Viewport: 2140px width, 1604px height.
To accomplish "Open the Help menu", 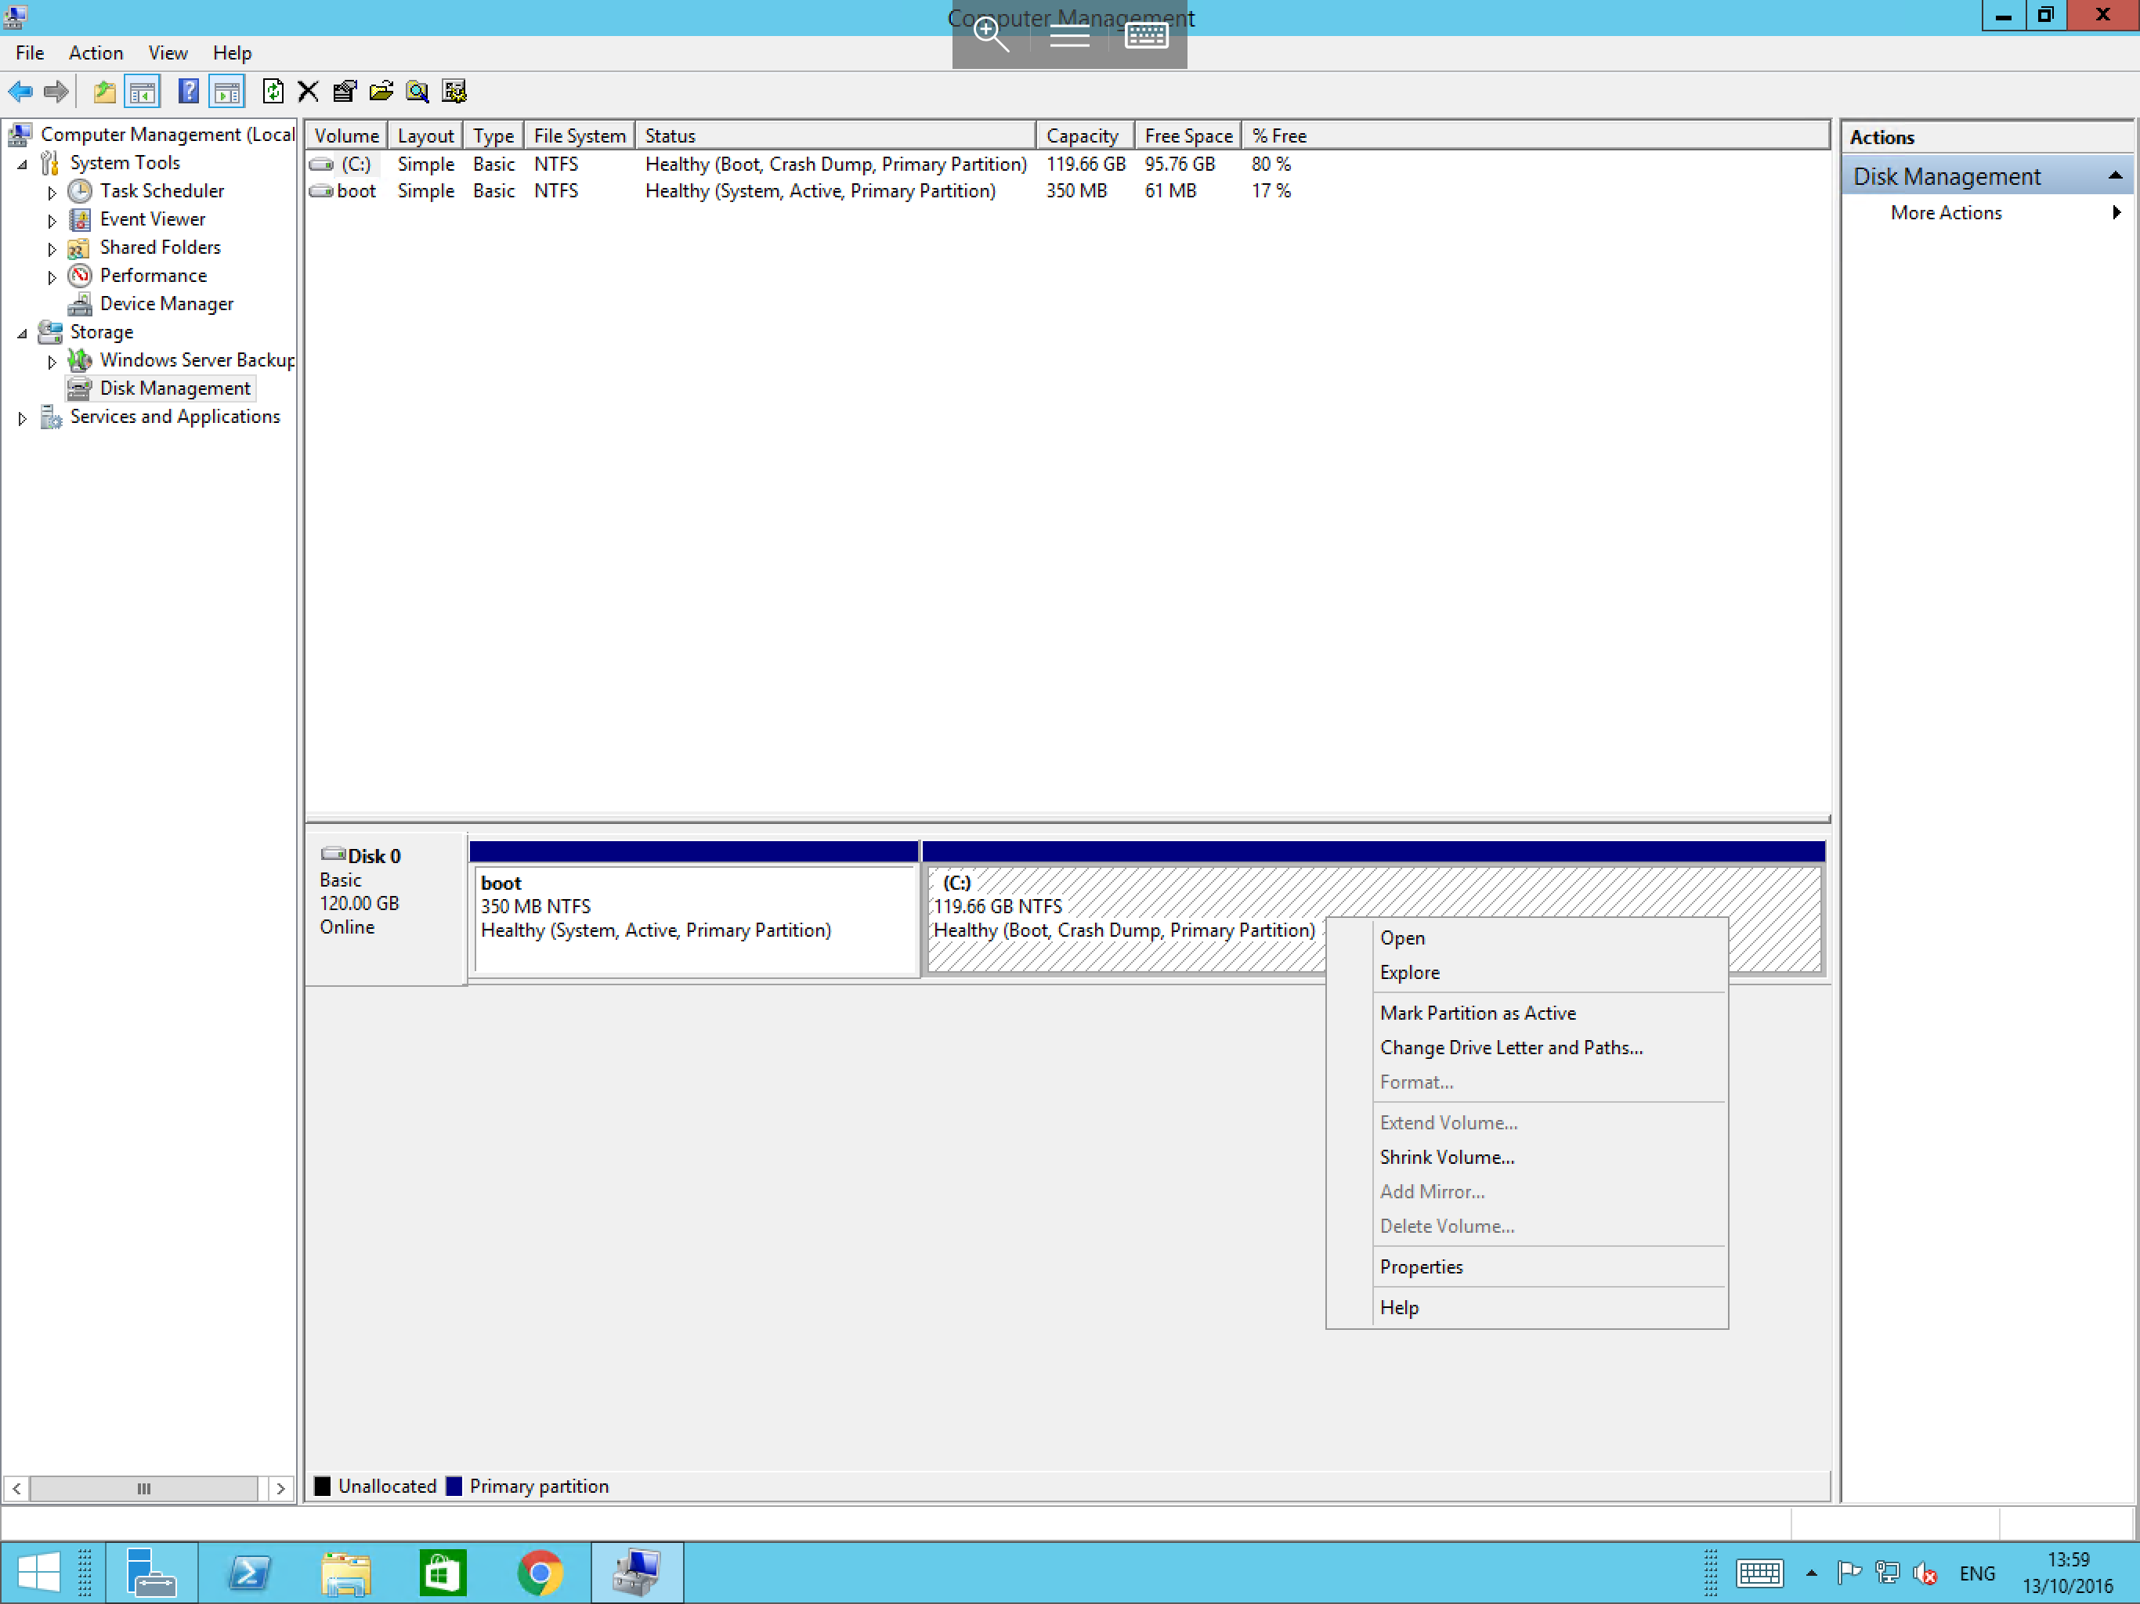I will pos(232,53).
